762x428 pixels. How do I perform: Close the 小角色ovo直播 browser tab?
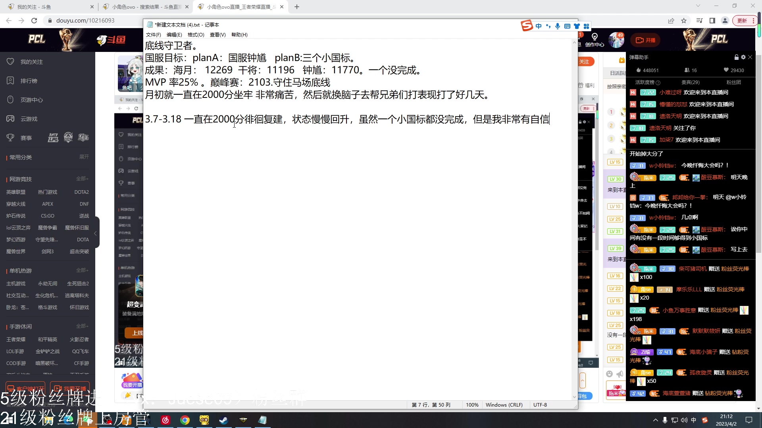(x=282, y=7)
